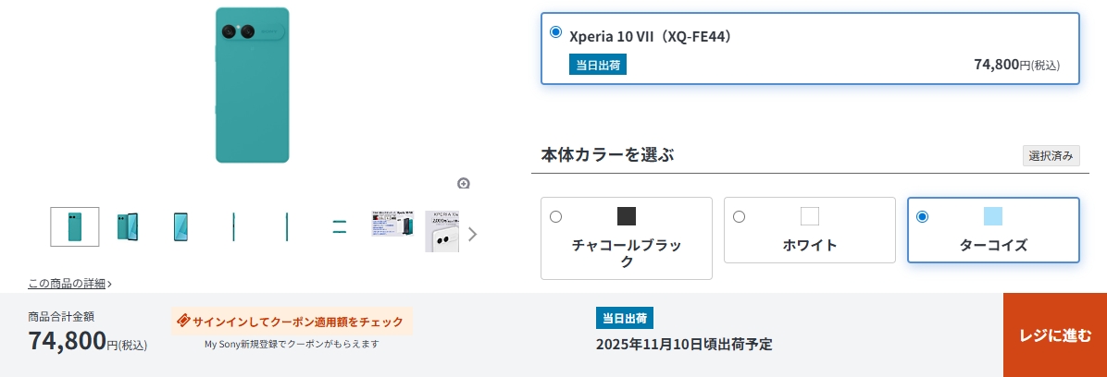Open the この商品の詳細 product details link
1107x377 pixels.
click(69, 284)
